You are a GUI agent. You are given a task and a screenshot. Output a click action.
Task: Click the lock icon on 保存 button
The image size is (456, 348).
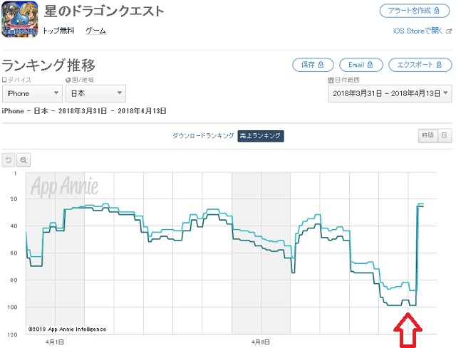[x=321, y=65]
